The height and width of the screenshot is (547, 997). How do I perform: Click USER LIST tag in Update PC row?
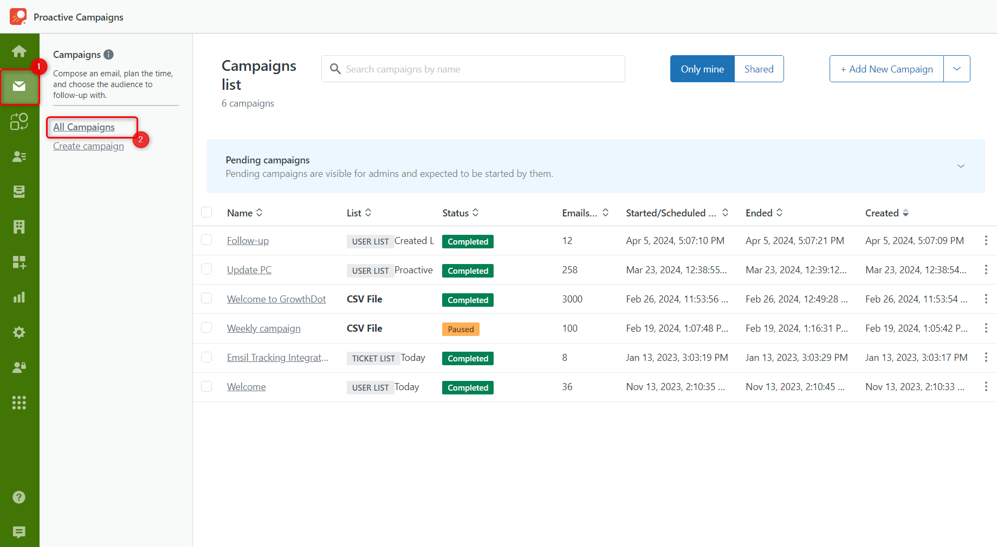370,271
